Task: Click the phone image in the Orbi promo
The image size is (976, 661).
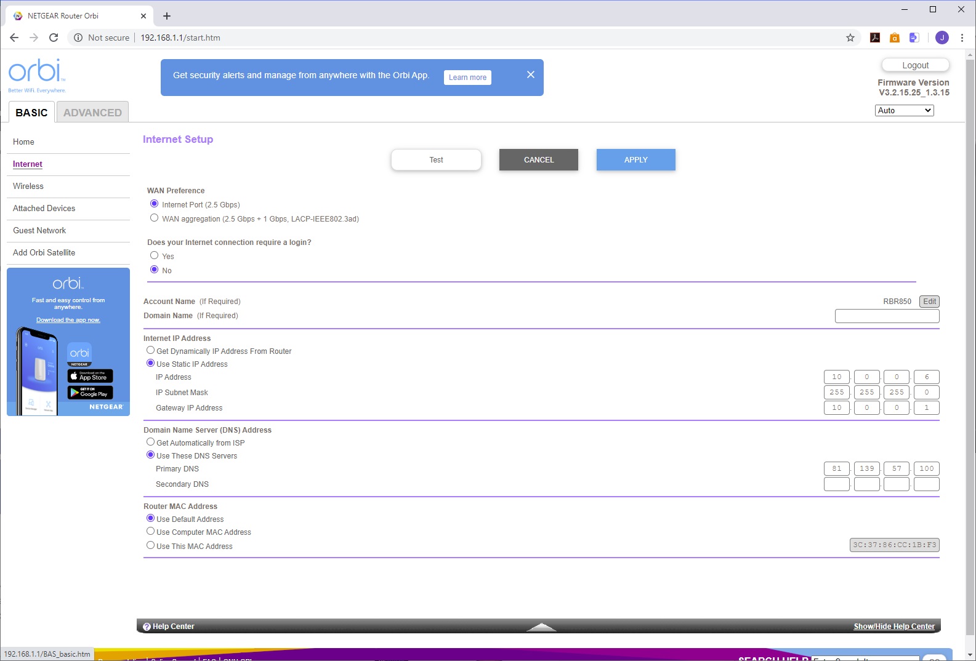Action: click(x=37, y=371)
